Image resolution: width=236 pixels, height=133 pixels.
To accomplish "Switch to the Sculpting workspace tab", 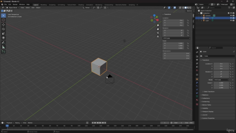I will (52, 5).
